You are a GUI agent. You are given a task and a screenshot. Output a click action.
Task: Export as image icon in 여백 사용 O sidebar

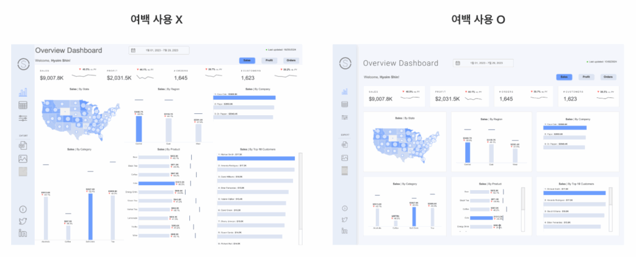pyautogui.click(x=344, y=157)
